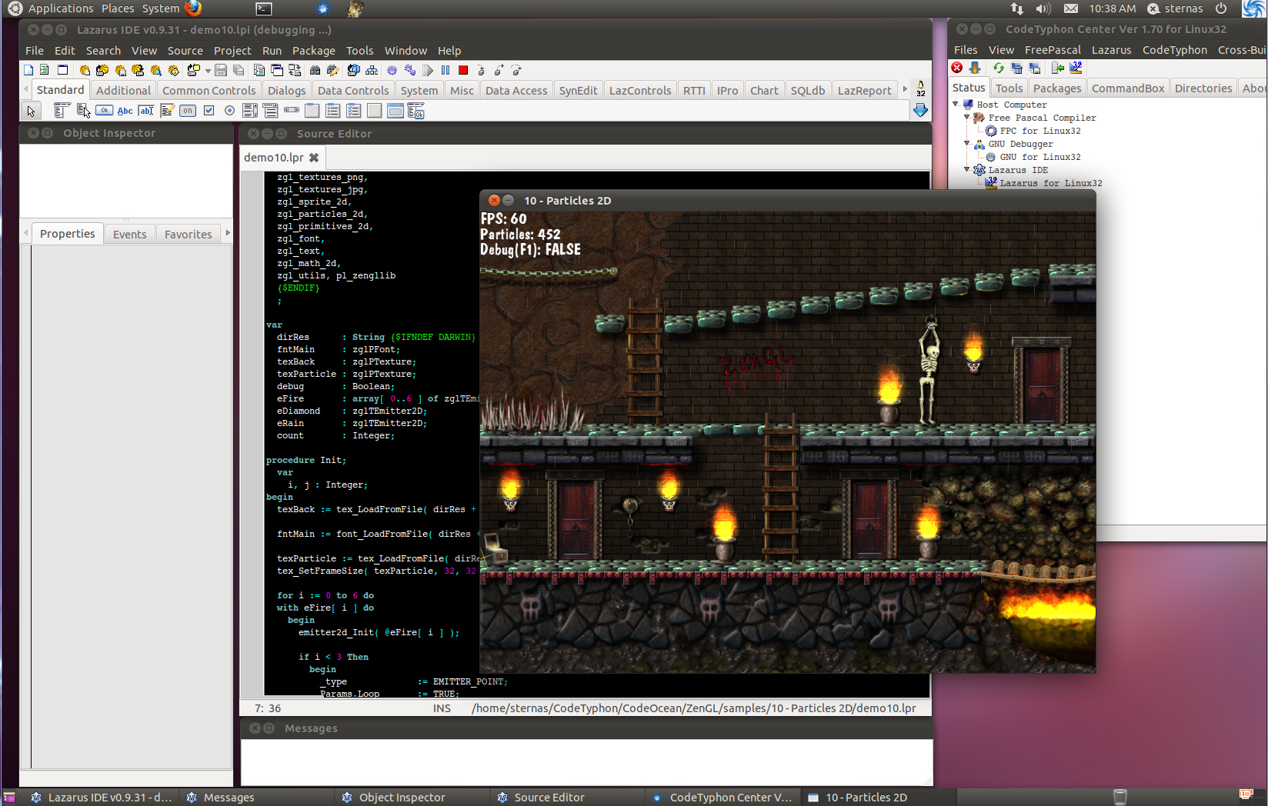Launch Firefox from the top panel

coord(192,8)
